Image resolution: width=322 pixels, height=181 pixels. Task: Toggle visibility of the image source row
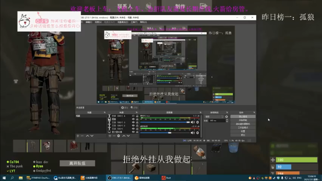click(133, 119)
